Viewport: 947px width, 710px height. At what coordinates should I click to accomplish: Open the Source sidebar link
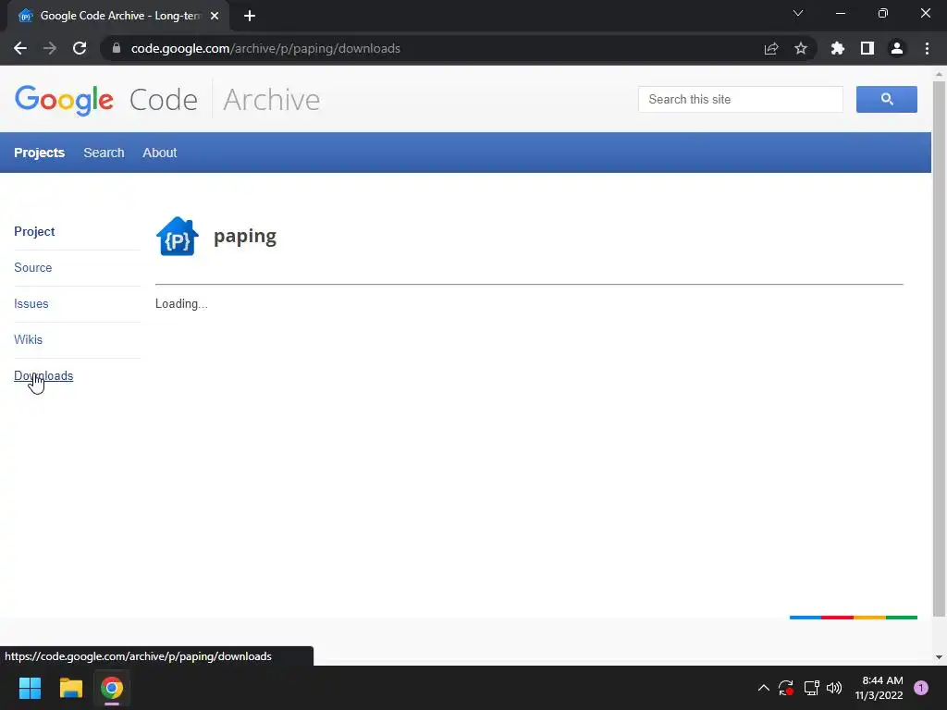[33, 267]
